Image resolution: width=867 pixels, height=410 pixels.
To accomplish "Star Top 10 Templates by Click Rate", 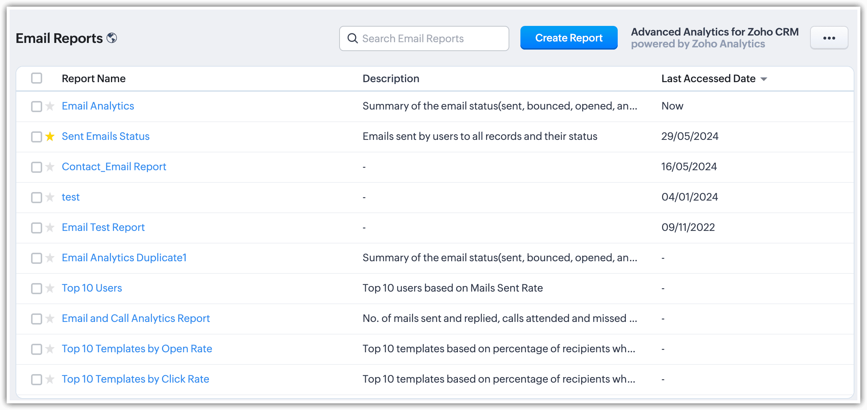I will (50, 379).
